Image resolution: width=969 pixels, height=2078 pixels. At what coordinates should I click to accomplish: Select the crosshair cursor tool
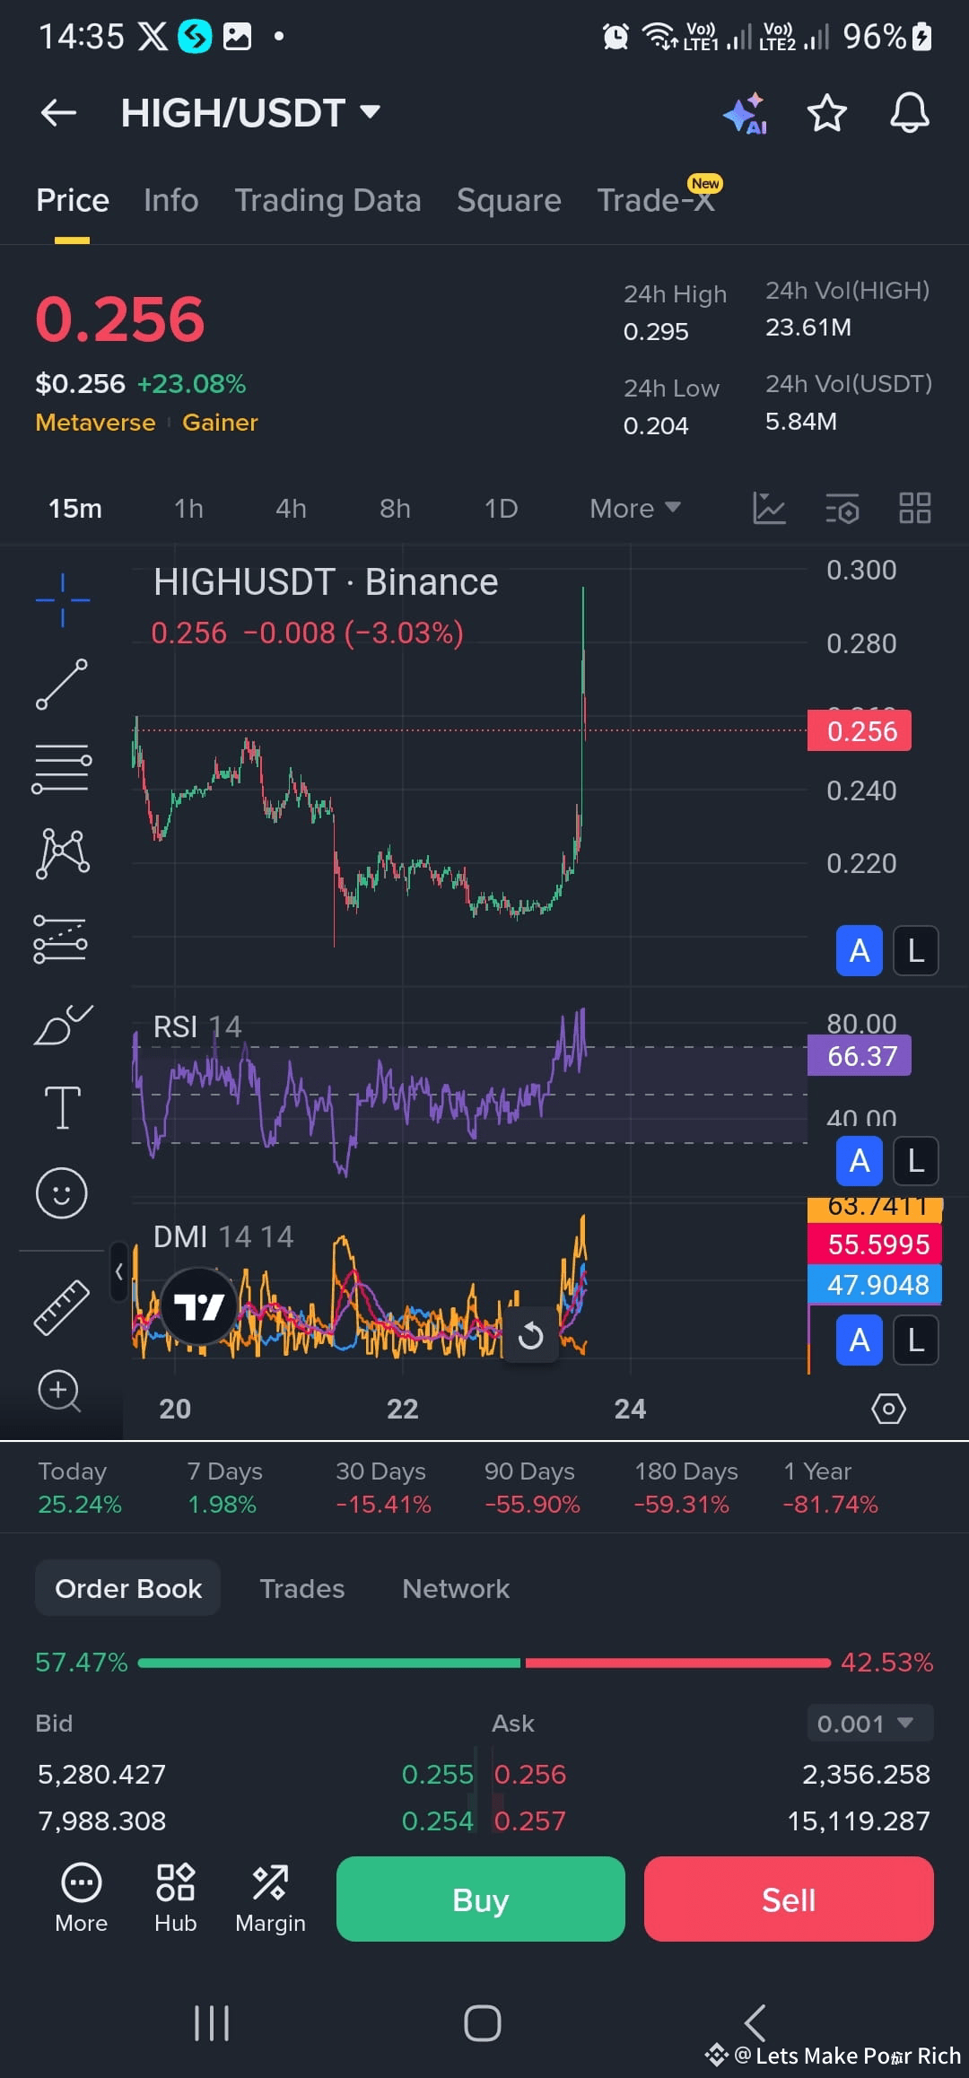pos(62,599)
